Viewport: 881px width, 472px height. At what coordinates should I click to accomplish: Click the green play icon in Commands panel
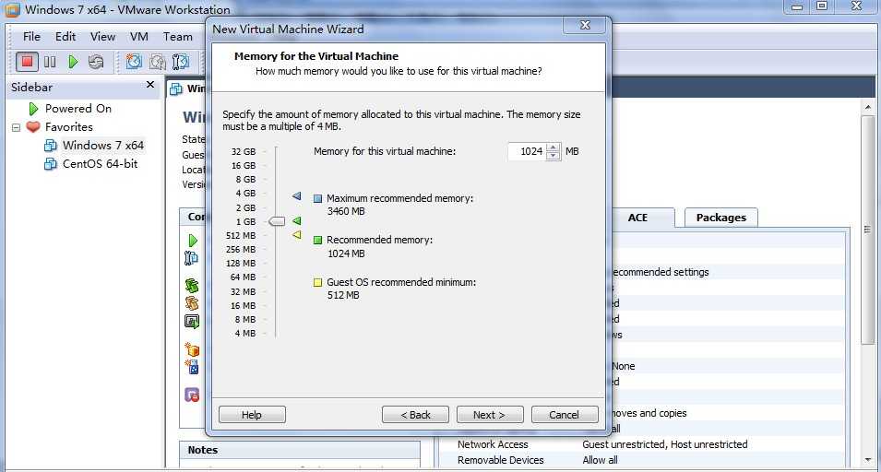pos(193,241)
